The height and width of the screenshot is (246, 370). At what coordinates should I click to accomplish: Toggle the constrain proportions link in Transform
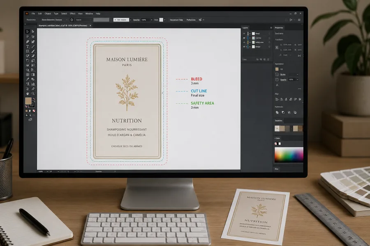(299, 56)
